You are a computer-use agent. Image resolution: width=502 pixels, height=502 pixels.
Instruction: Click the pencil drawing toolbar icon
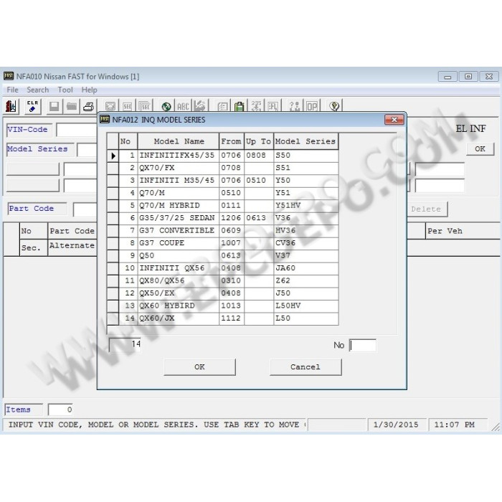pos(200,106)
